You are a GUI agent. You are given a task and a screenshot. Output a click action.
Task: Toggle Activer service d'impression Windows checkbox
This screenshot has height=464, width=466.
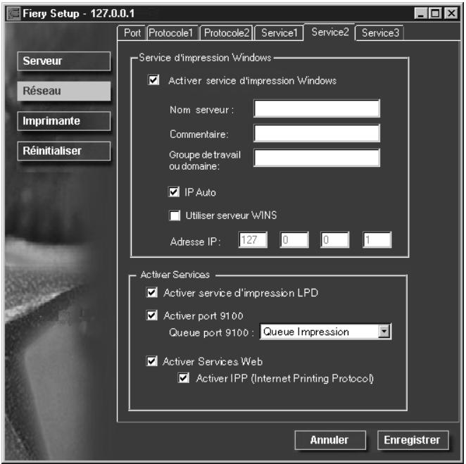(153, 80)
